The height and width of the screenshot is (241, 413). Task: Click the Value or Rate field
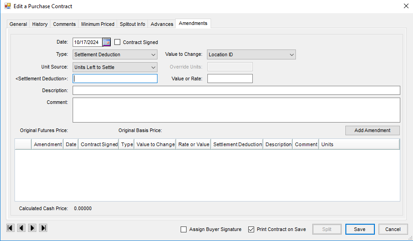pos(230,79)
